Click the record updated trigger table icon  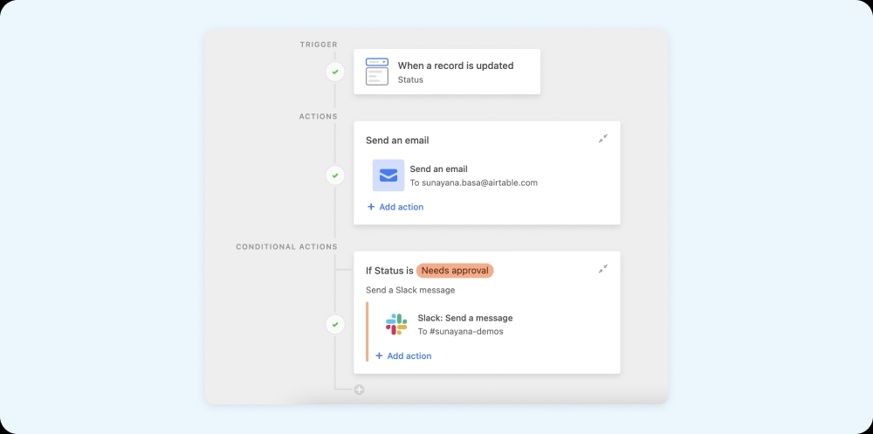tap(377, 72)
